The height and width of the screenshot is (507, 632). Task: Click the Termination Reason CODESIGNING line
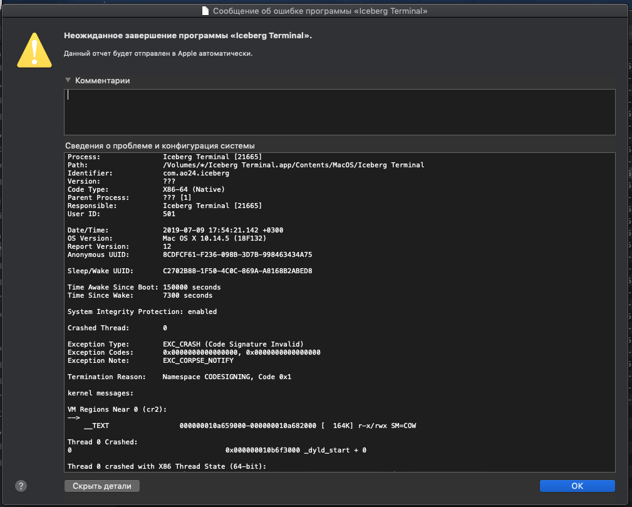(179, 377)
